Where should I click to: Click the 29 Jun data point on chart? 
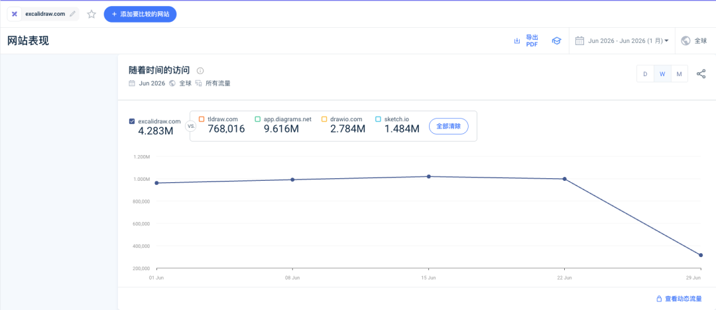coord(701,255)
